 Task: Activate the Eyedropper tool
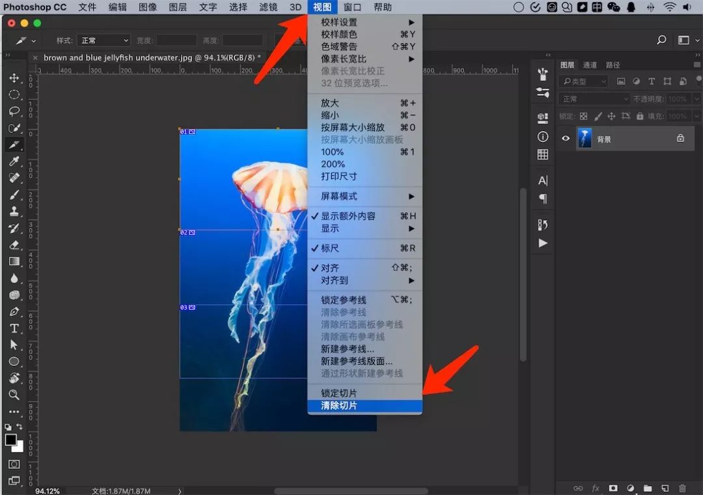point(14,161)
